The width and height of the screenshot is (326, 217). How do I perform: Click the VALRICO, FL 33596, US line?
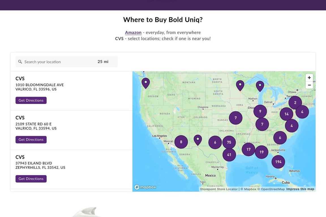point(36,89)
